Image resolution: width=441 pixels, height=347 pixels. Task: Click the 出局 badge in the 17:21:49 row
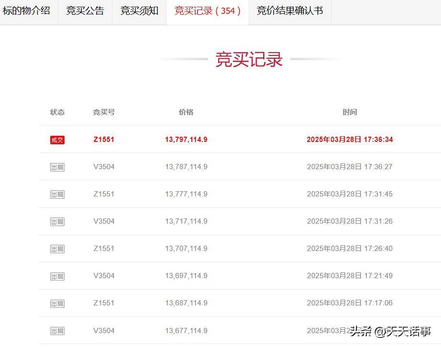click(x=57, y=276)
